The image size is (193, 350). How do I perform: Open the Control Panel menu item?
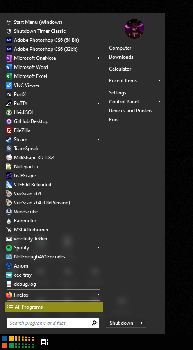click(134, 102)
